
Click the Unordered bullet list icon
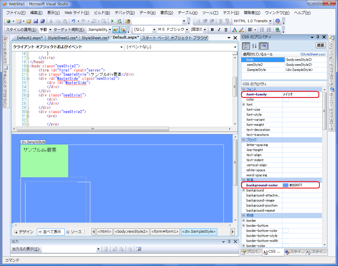pos(262,30)
